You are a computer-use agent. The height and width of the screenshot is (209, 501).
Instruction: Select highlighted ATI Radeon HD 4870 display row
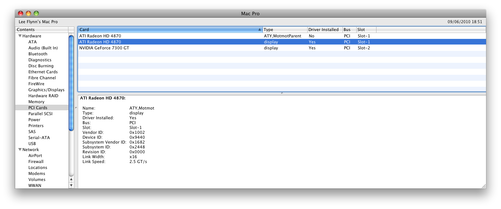click(282, 42)
